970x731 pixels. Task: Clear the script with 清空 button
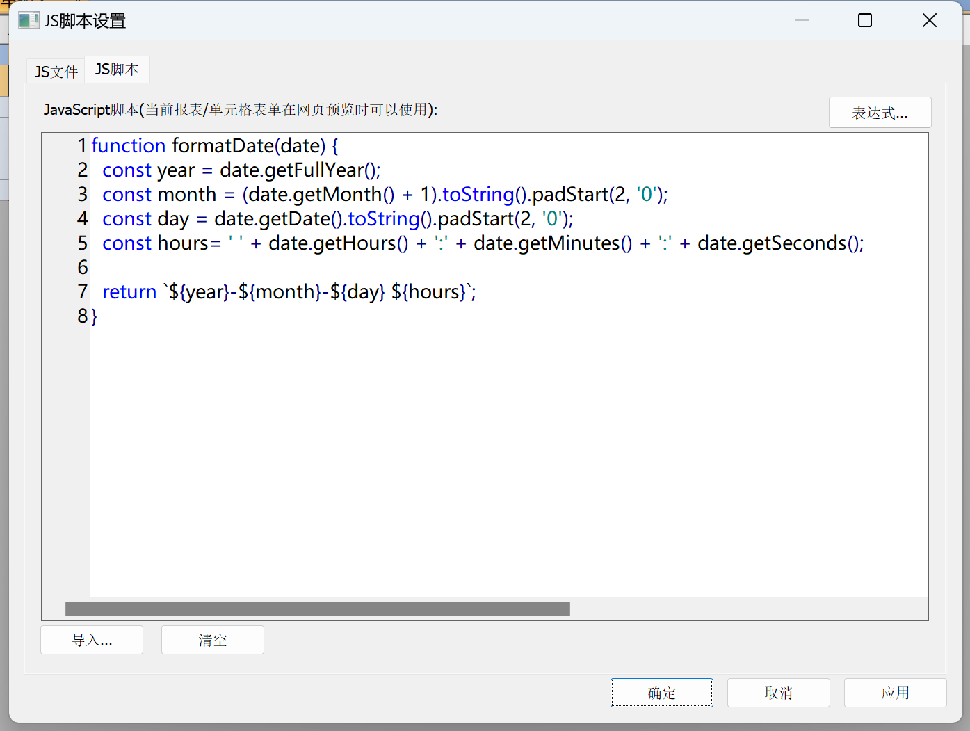coord(213,640)
